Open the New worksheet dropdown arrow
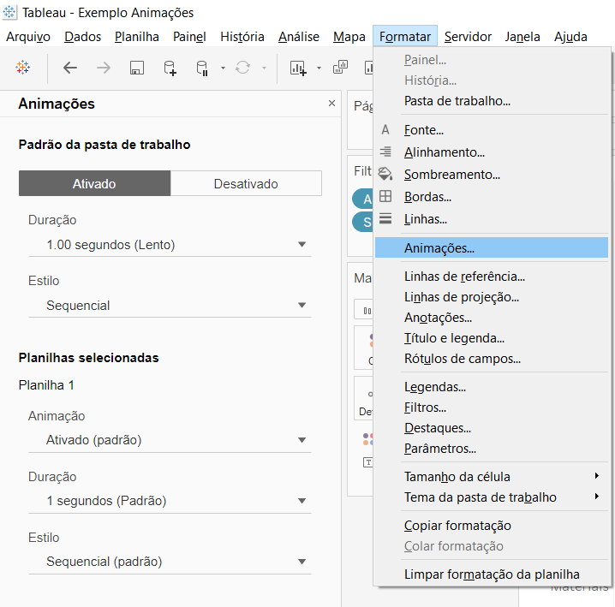Image resolution: width=615 pixels, height=607 pixels. coord(319,68)
